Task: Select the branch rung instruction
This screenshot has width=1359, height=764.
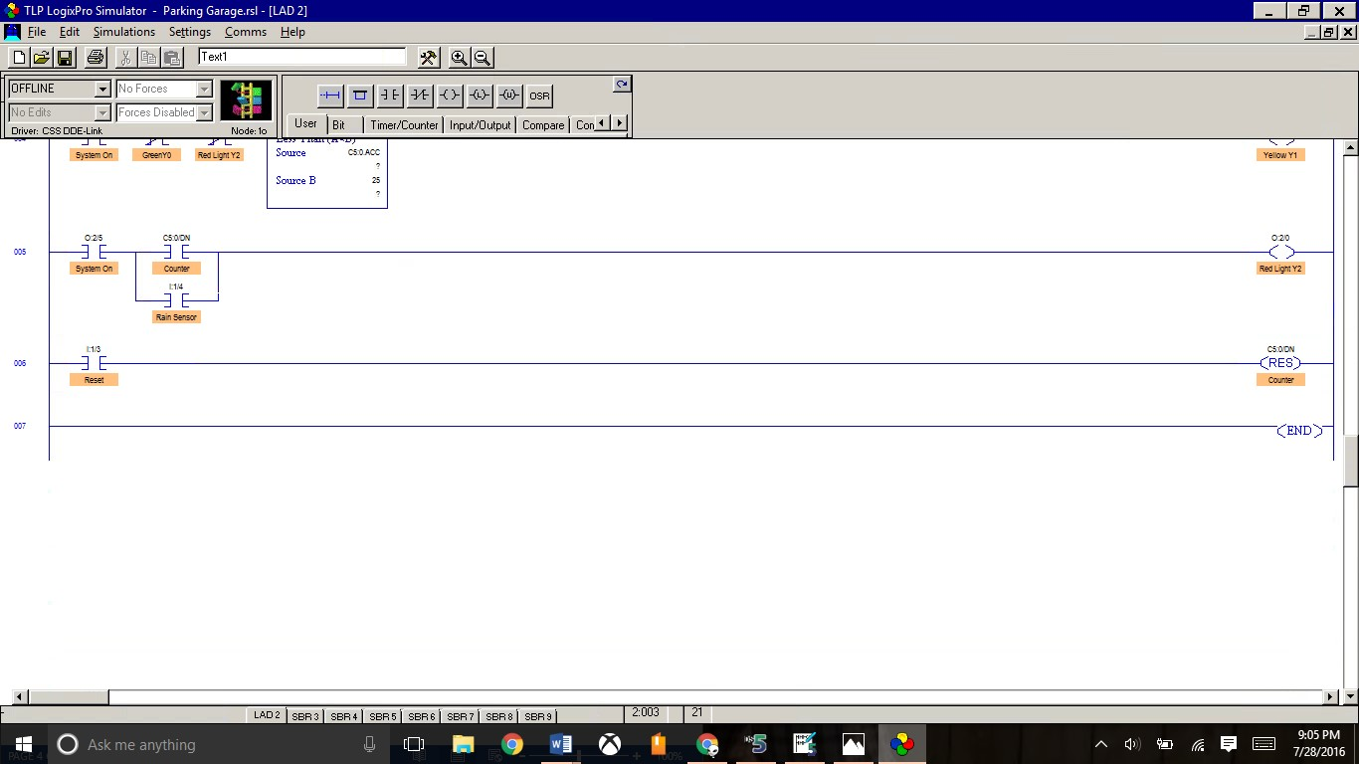Action: tap(360, 95)
